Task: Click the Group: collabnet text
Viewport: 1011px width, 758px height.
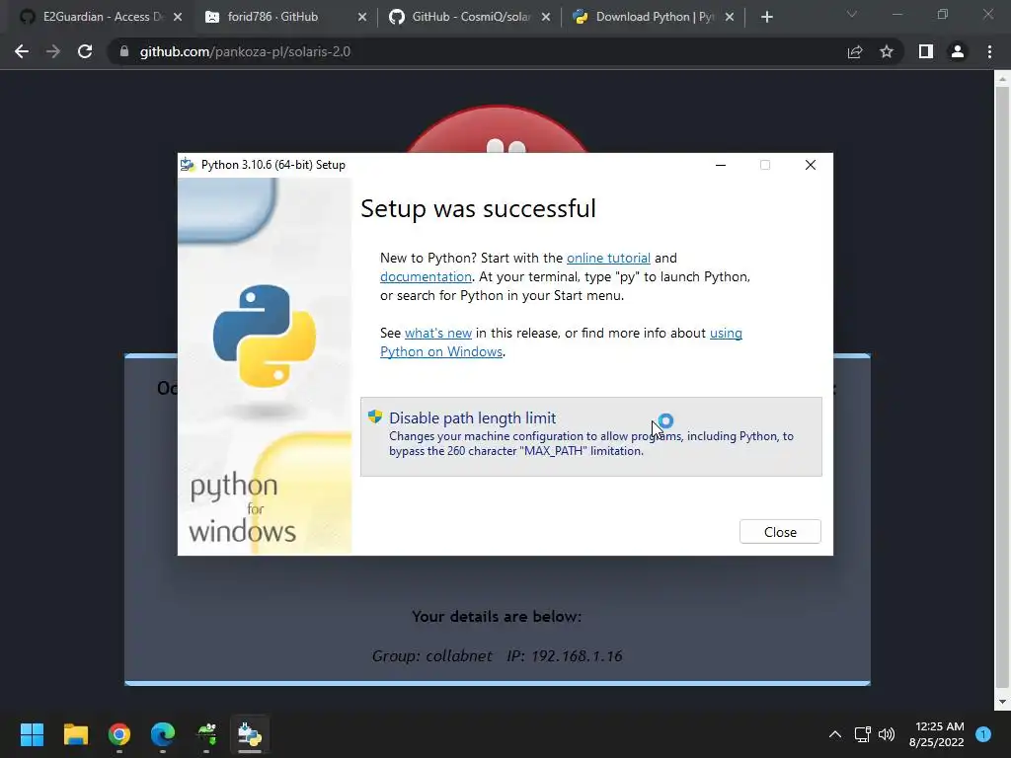Action: (432, 656)
